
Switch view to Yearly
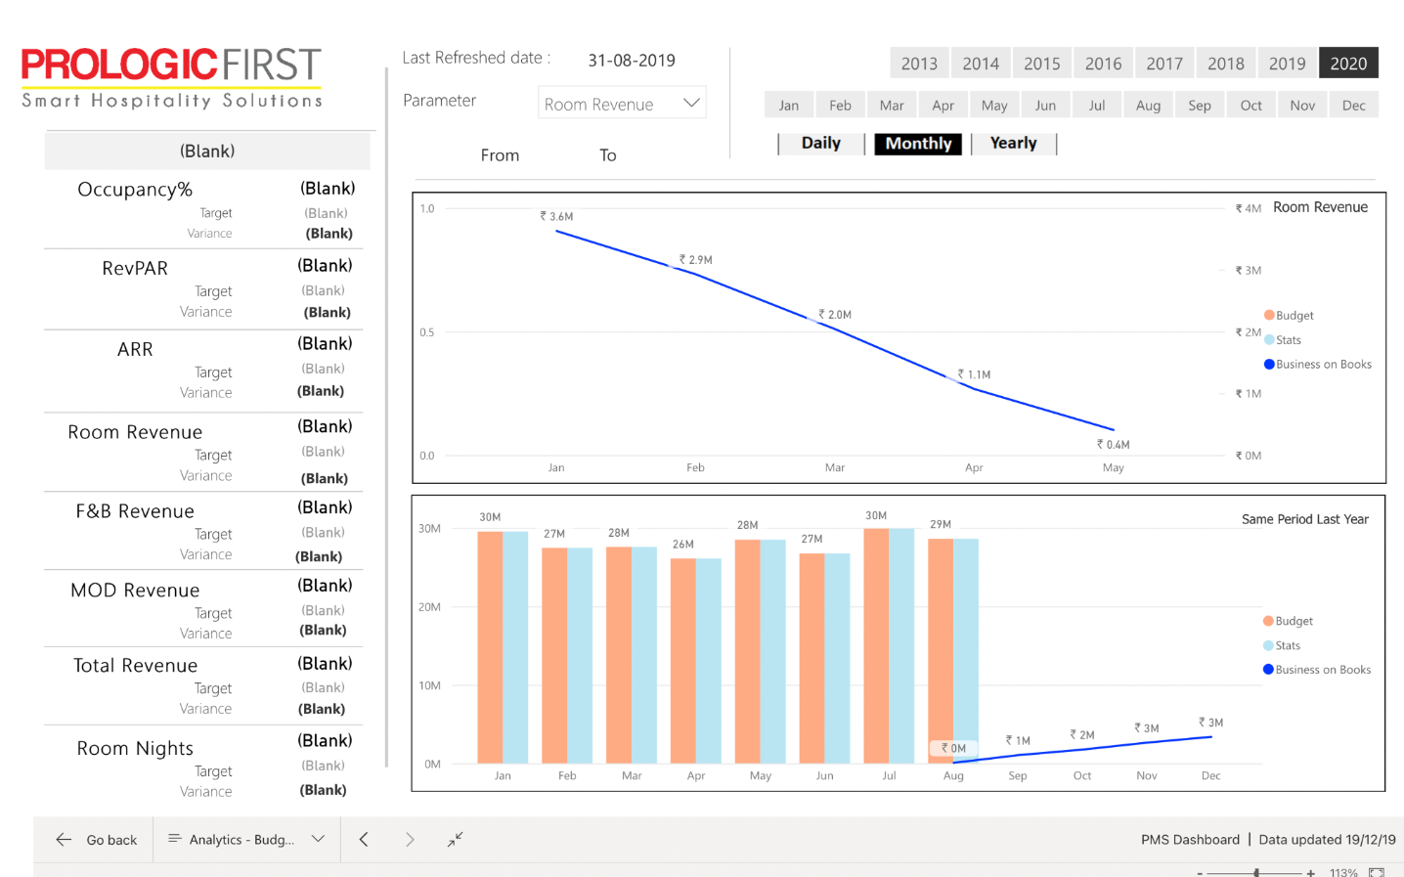point(1013,144)
